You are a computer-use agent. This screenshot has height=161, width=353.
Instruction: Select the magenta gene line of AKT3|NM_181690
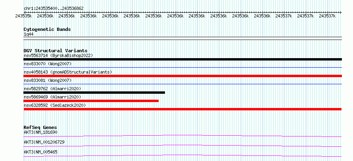182,136
